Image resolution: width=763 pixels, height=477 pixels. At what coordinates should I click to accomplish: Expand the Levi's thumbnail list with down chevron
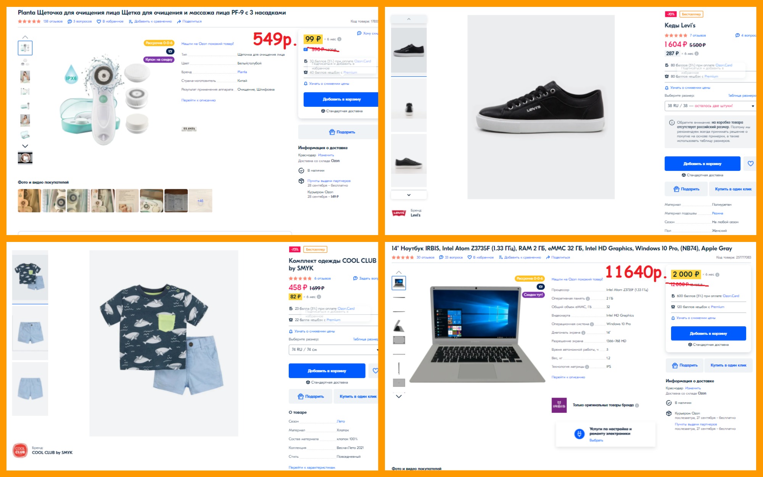coord(409,195)
